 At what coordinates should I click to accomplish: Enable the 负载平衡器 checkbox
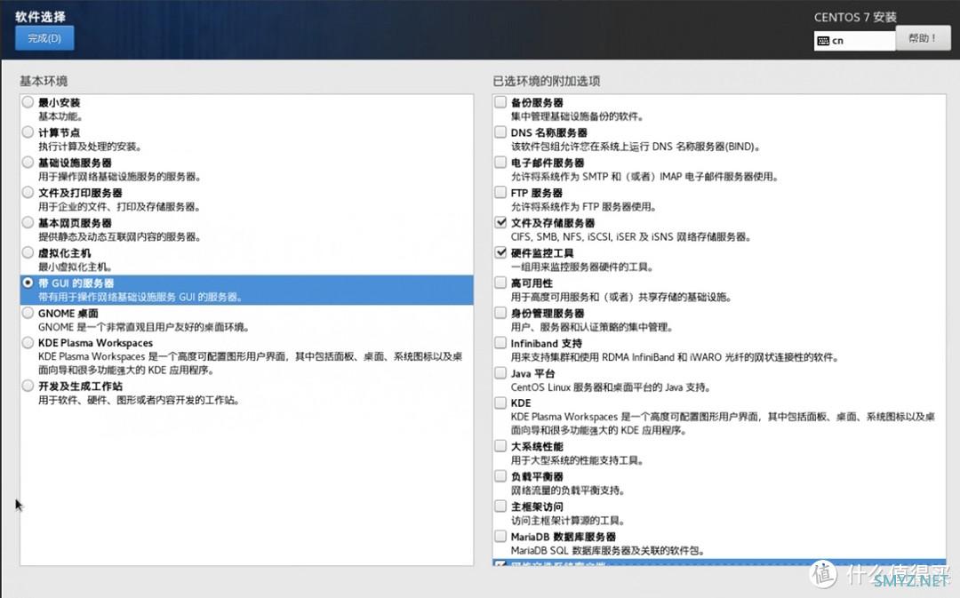500,475
